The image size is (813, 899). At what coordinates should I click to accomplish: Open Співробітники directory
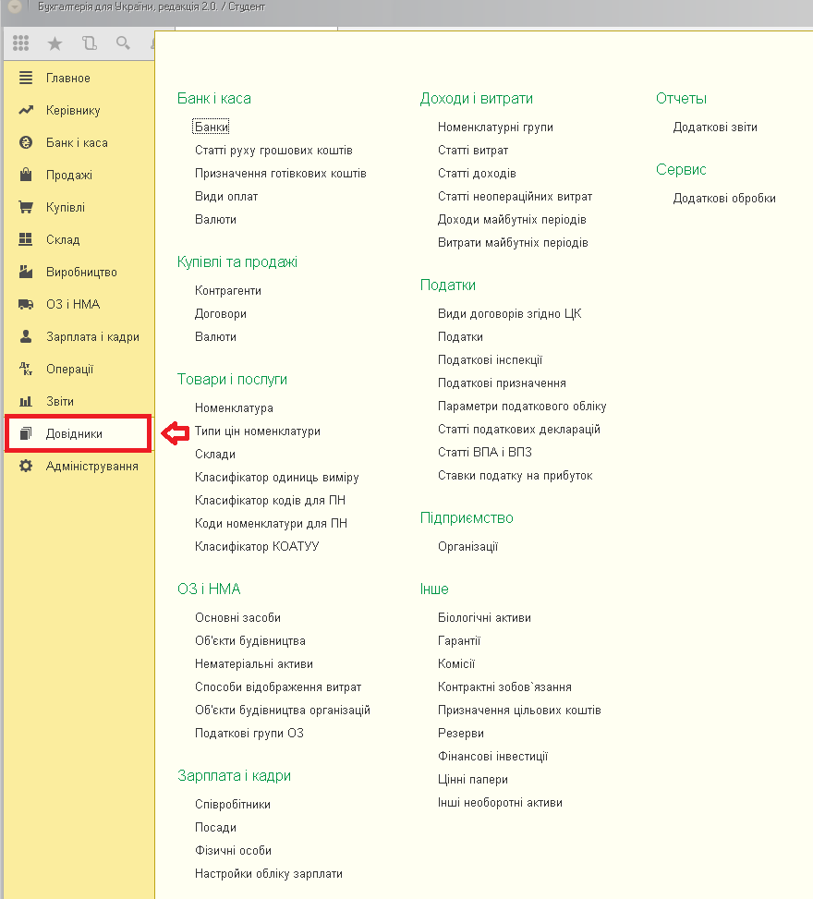point(233,805)
